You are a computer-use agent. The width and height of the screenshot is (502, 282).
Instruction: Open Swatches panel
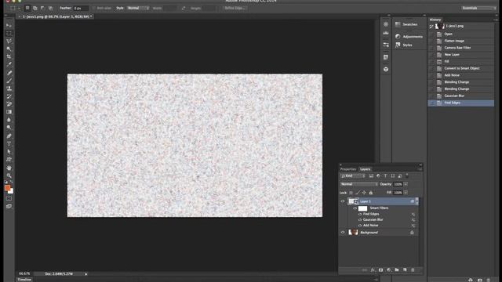point(409,24)
